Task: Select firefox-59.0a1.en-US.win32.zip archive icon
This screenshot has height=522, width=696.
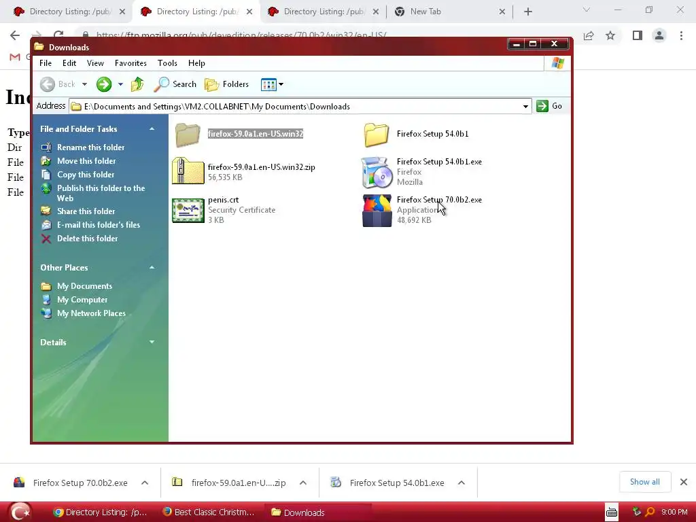Action: (x=188, y=171)
